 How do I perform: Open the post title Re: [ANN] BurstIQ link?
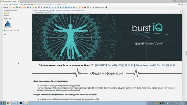(60, 10)
